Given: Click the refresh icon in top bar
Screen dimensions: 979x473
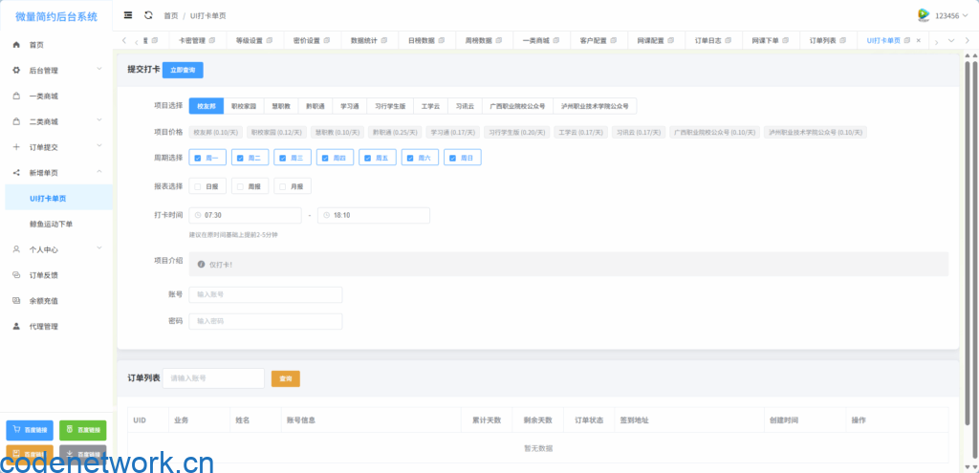Looking at the screenshot, I should [148, 15].
